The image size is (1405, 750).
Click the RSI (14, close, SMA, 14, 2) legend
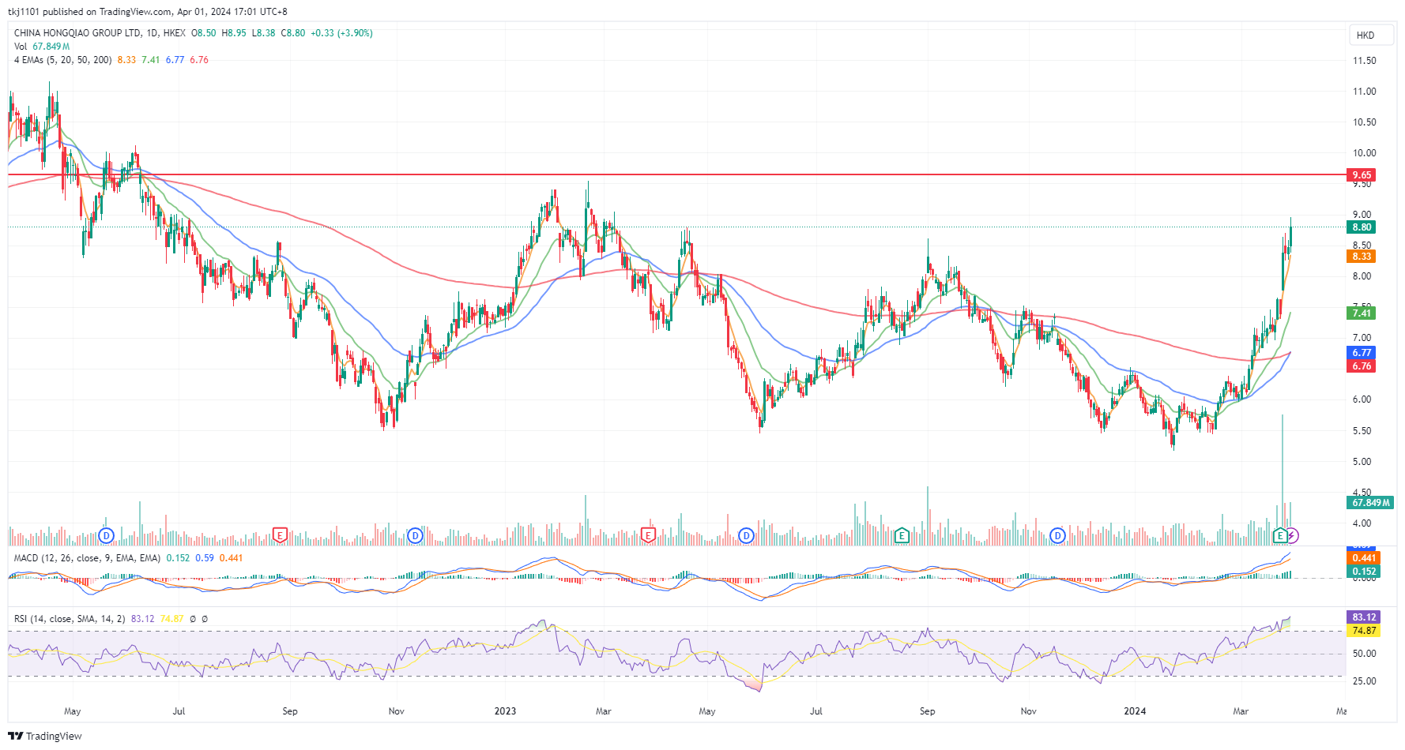(70, 619)
